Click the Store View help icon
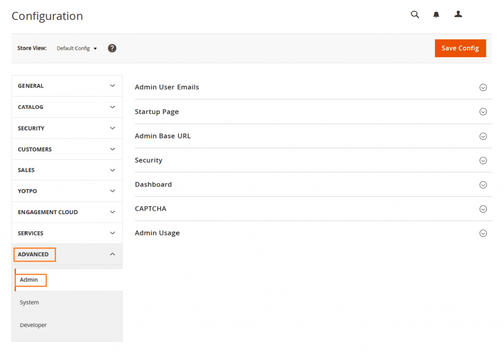Image resolution: width=504 pixels, height=360 pixels. [x=112, y=48]
